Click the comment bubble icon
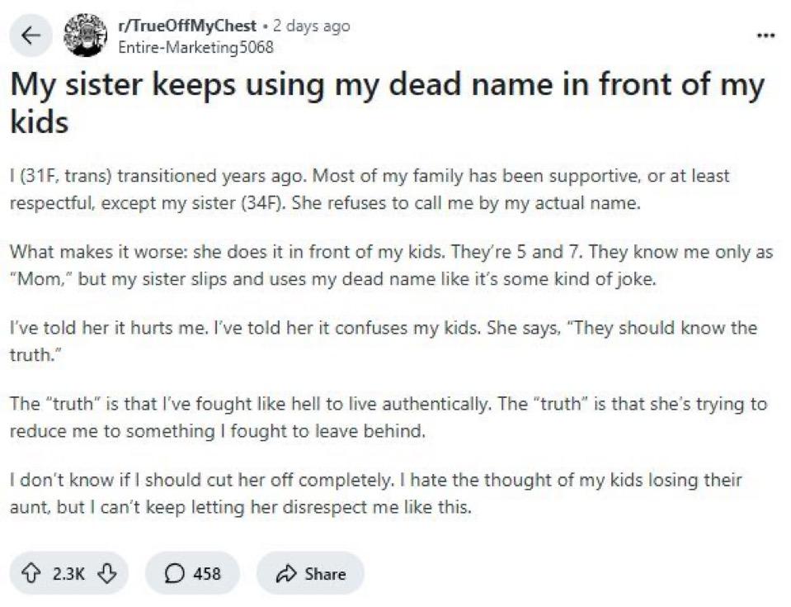The height and width of the screenshot is (607, 791). [x=172, y=573]
